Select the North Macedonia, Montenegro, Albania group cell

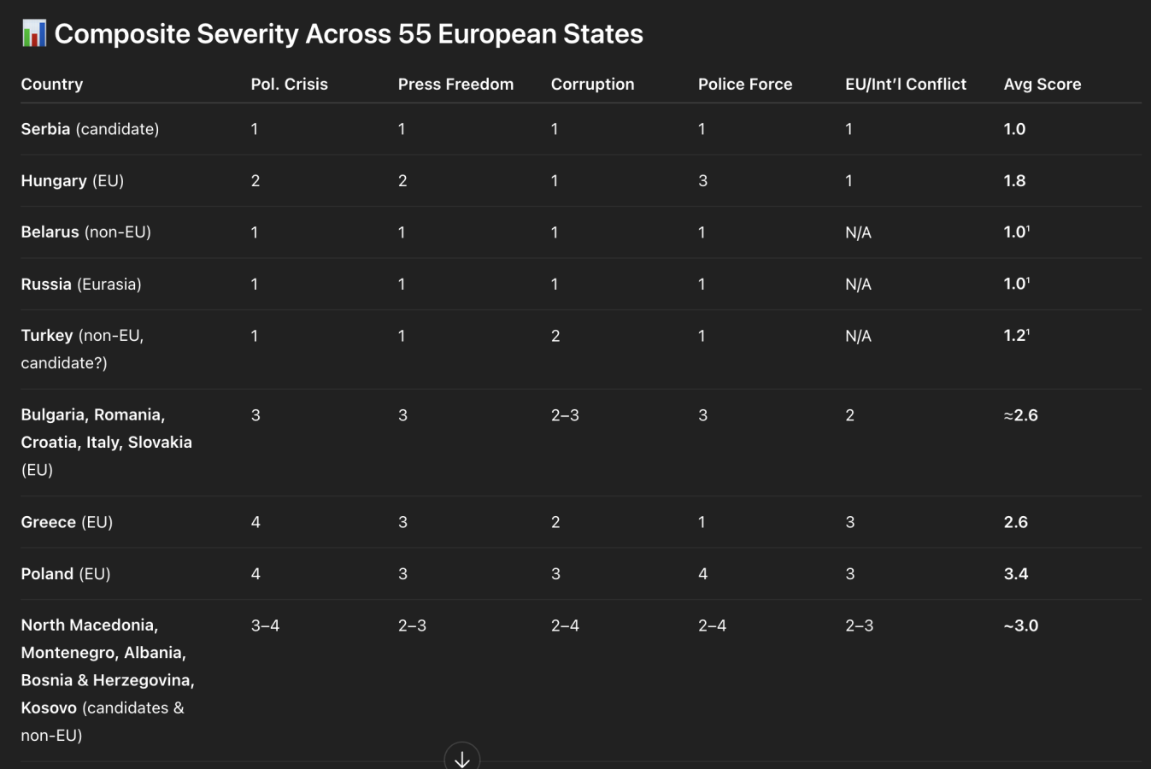pyautogui.click(x=107, y=679)
